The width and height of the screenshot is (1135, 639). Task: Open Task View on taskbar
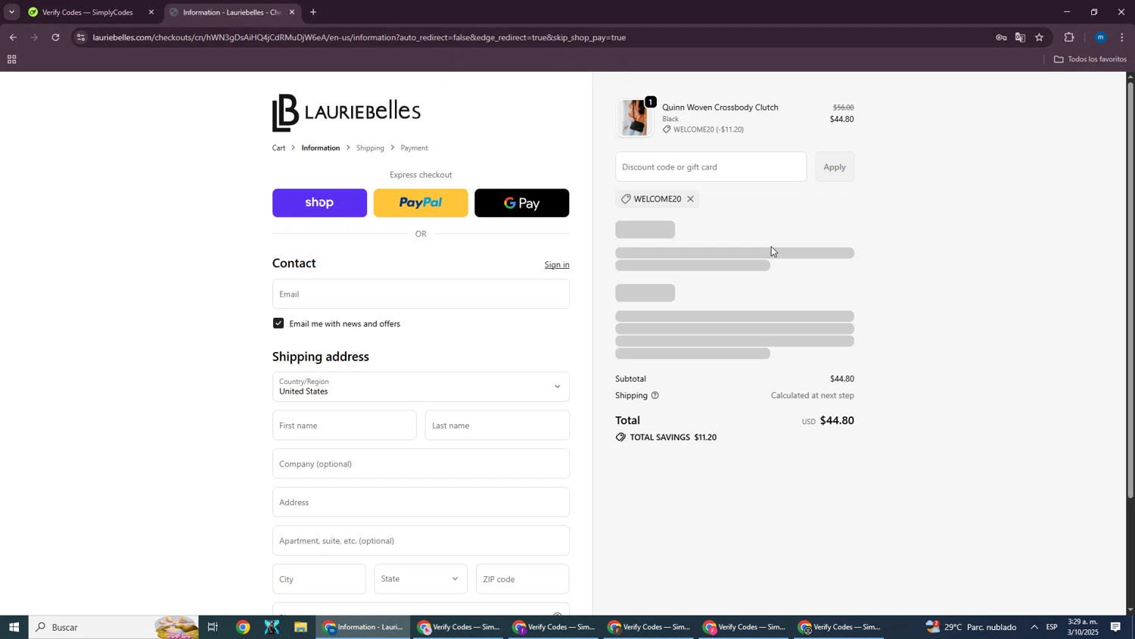point(213,627)
